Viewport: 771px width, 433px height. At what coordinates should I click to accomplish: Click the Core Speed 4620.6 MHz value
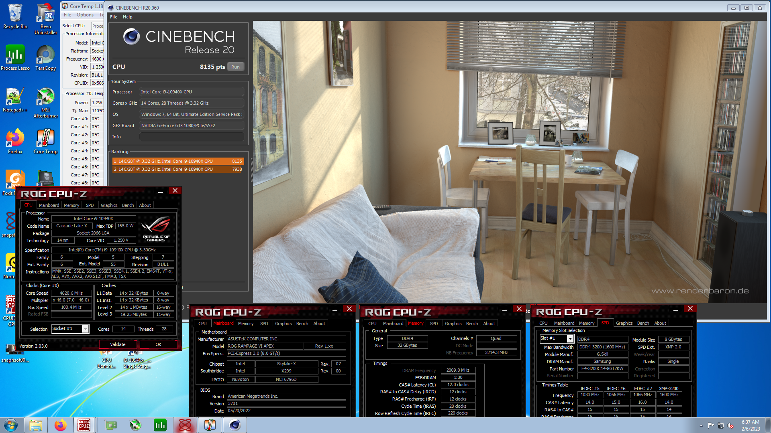71,293
